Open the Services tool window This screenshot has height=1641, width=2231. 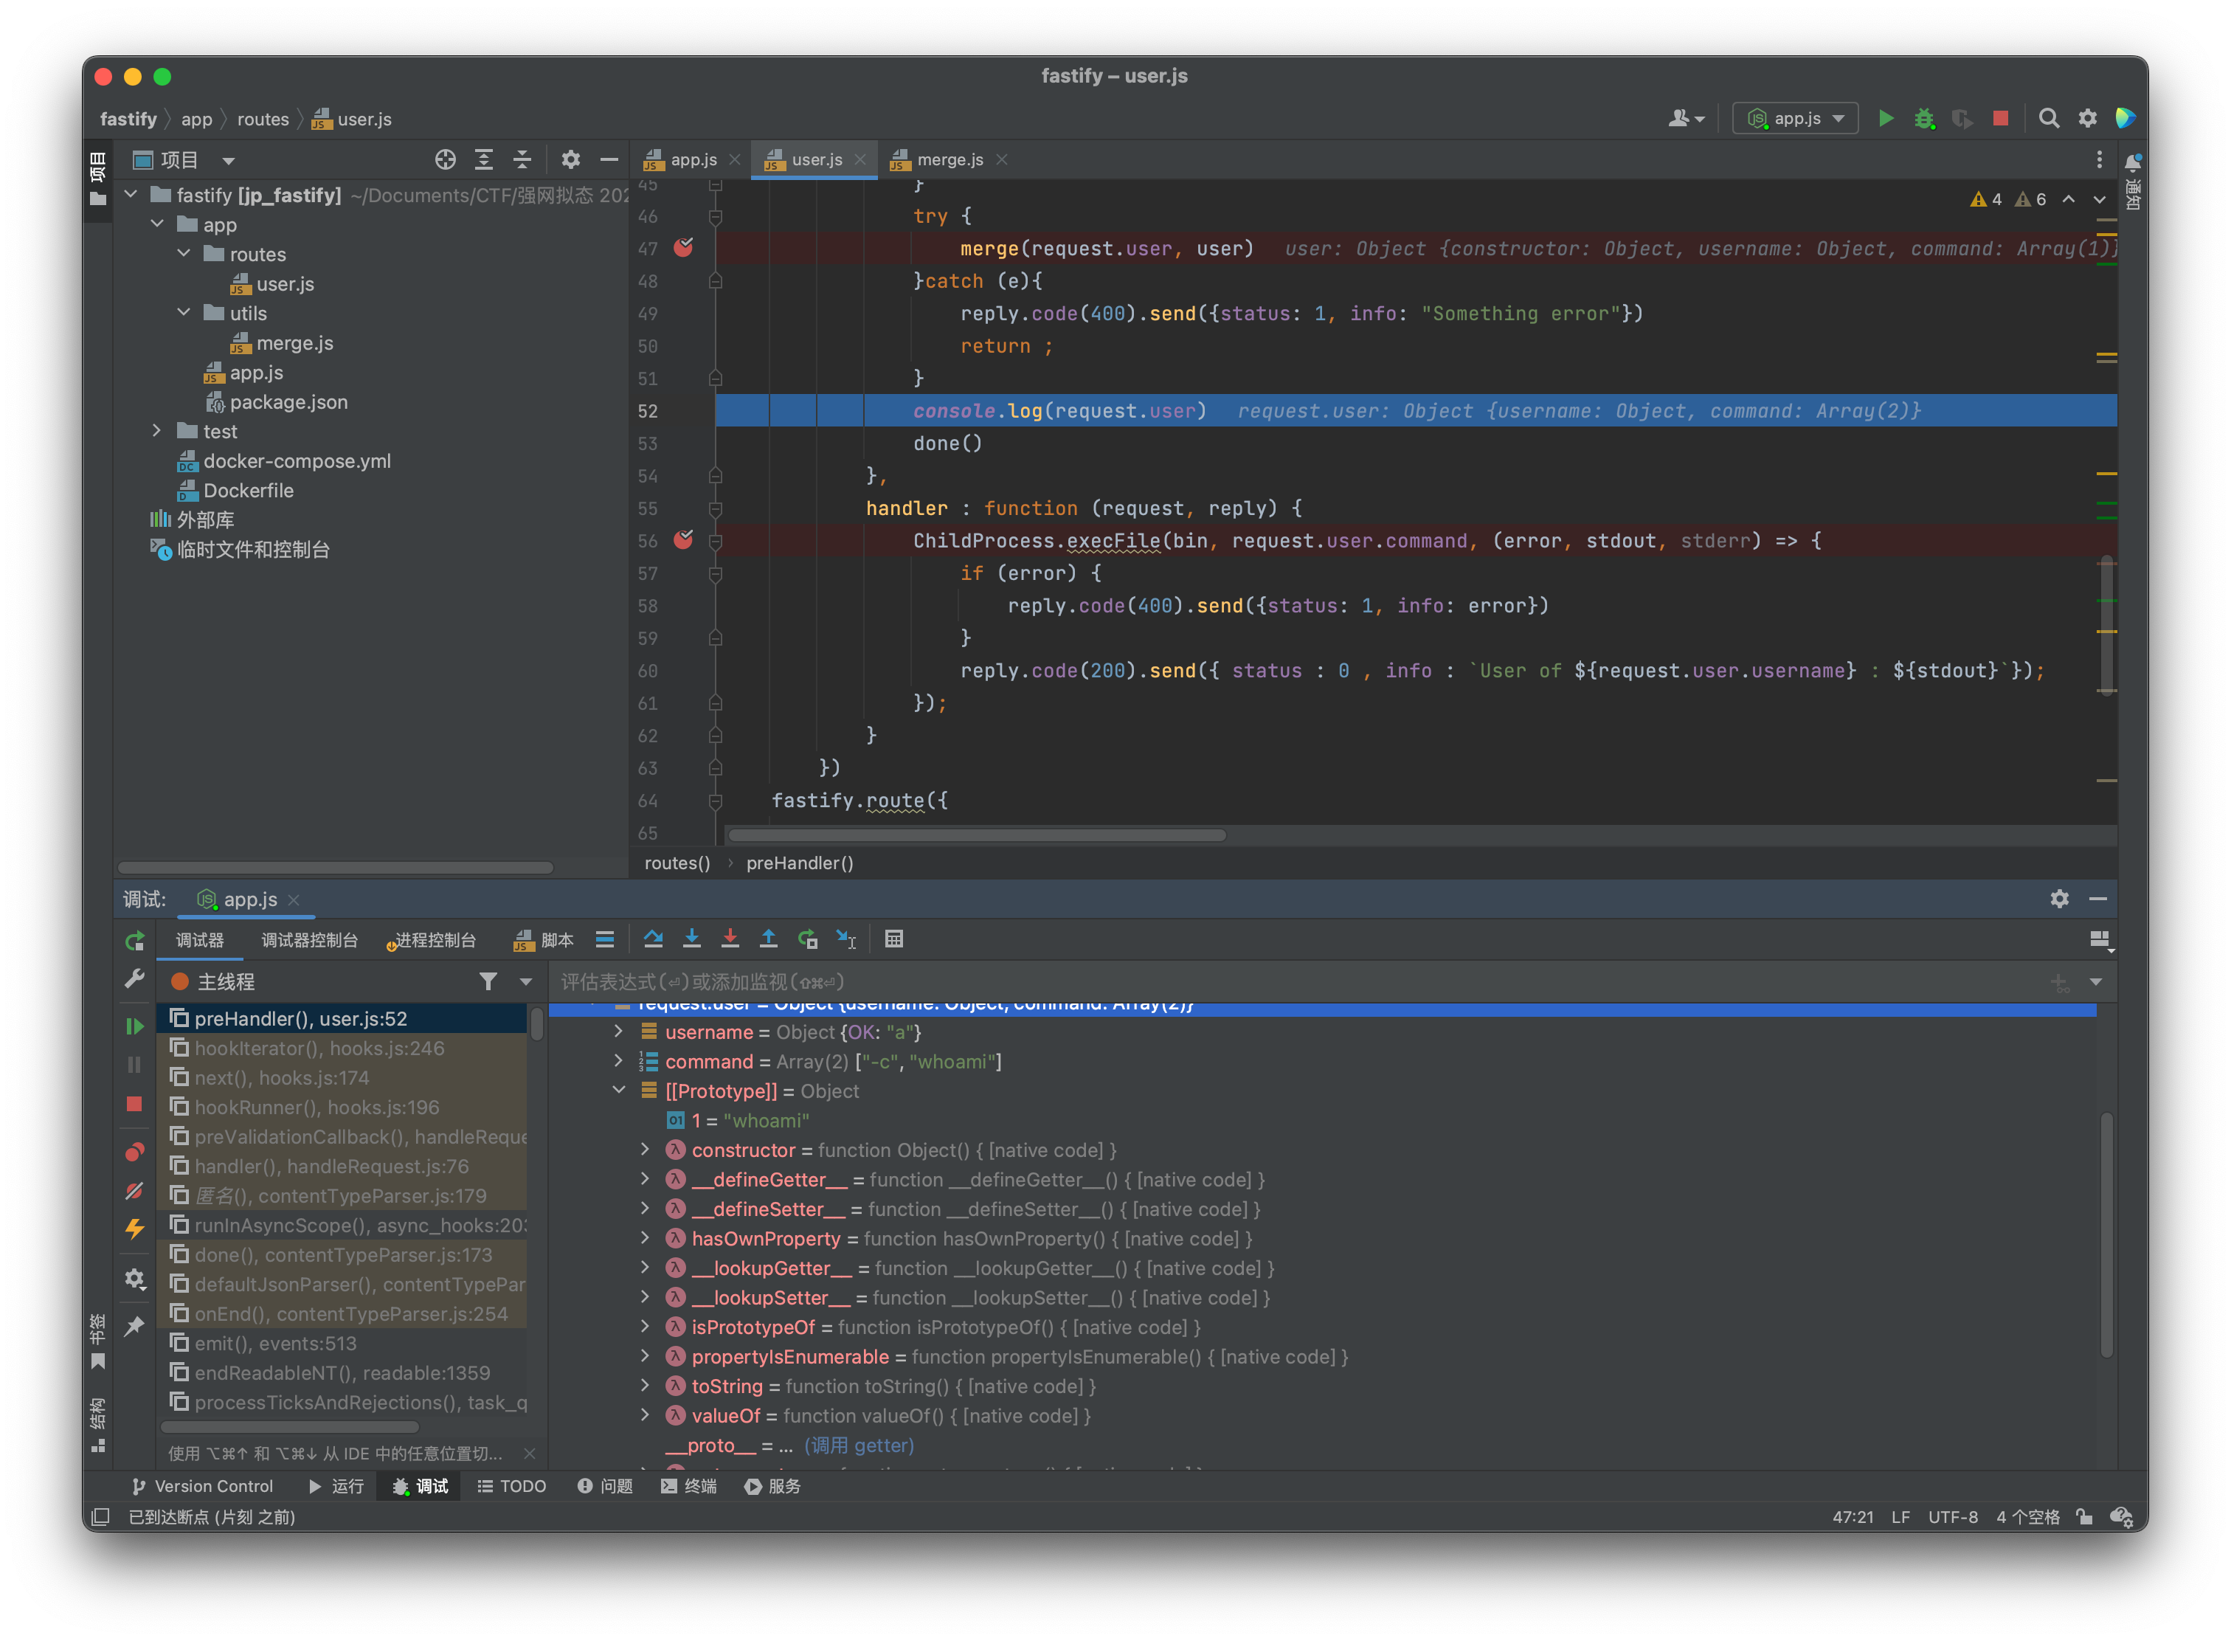coord(772,1486)
